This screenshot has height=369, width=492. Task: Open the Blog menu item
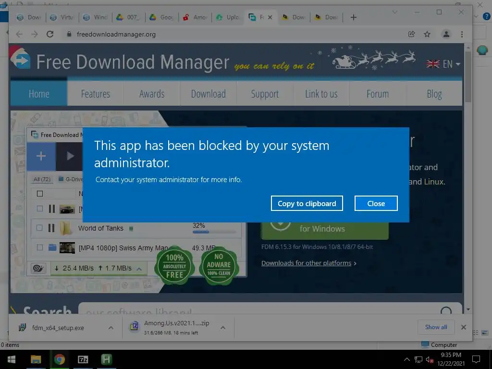(x=434, y=94)
